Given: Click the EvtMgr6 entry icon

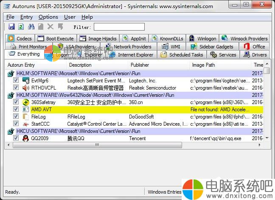Looking at the screenshot, I should tap(26, 81).
